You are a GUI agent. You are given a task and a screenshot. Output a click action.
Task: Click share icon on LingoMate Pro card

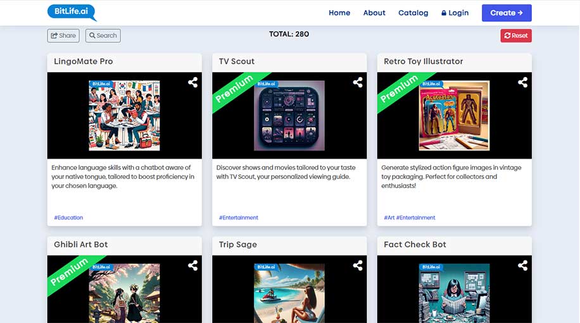(x=192, y=82)
